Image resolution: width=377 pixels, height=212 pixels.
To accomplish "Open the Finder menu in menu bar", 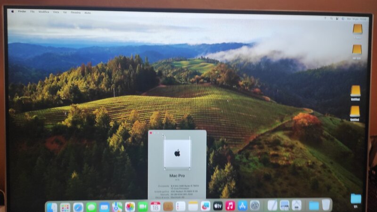I will click(x=22, y=11).
